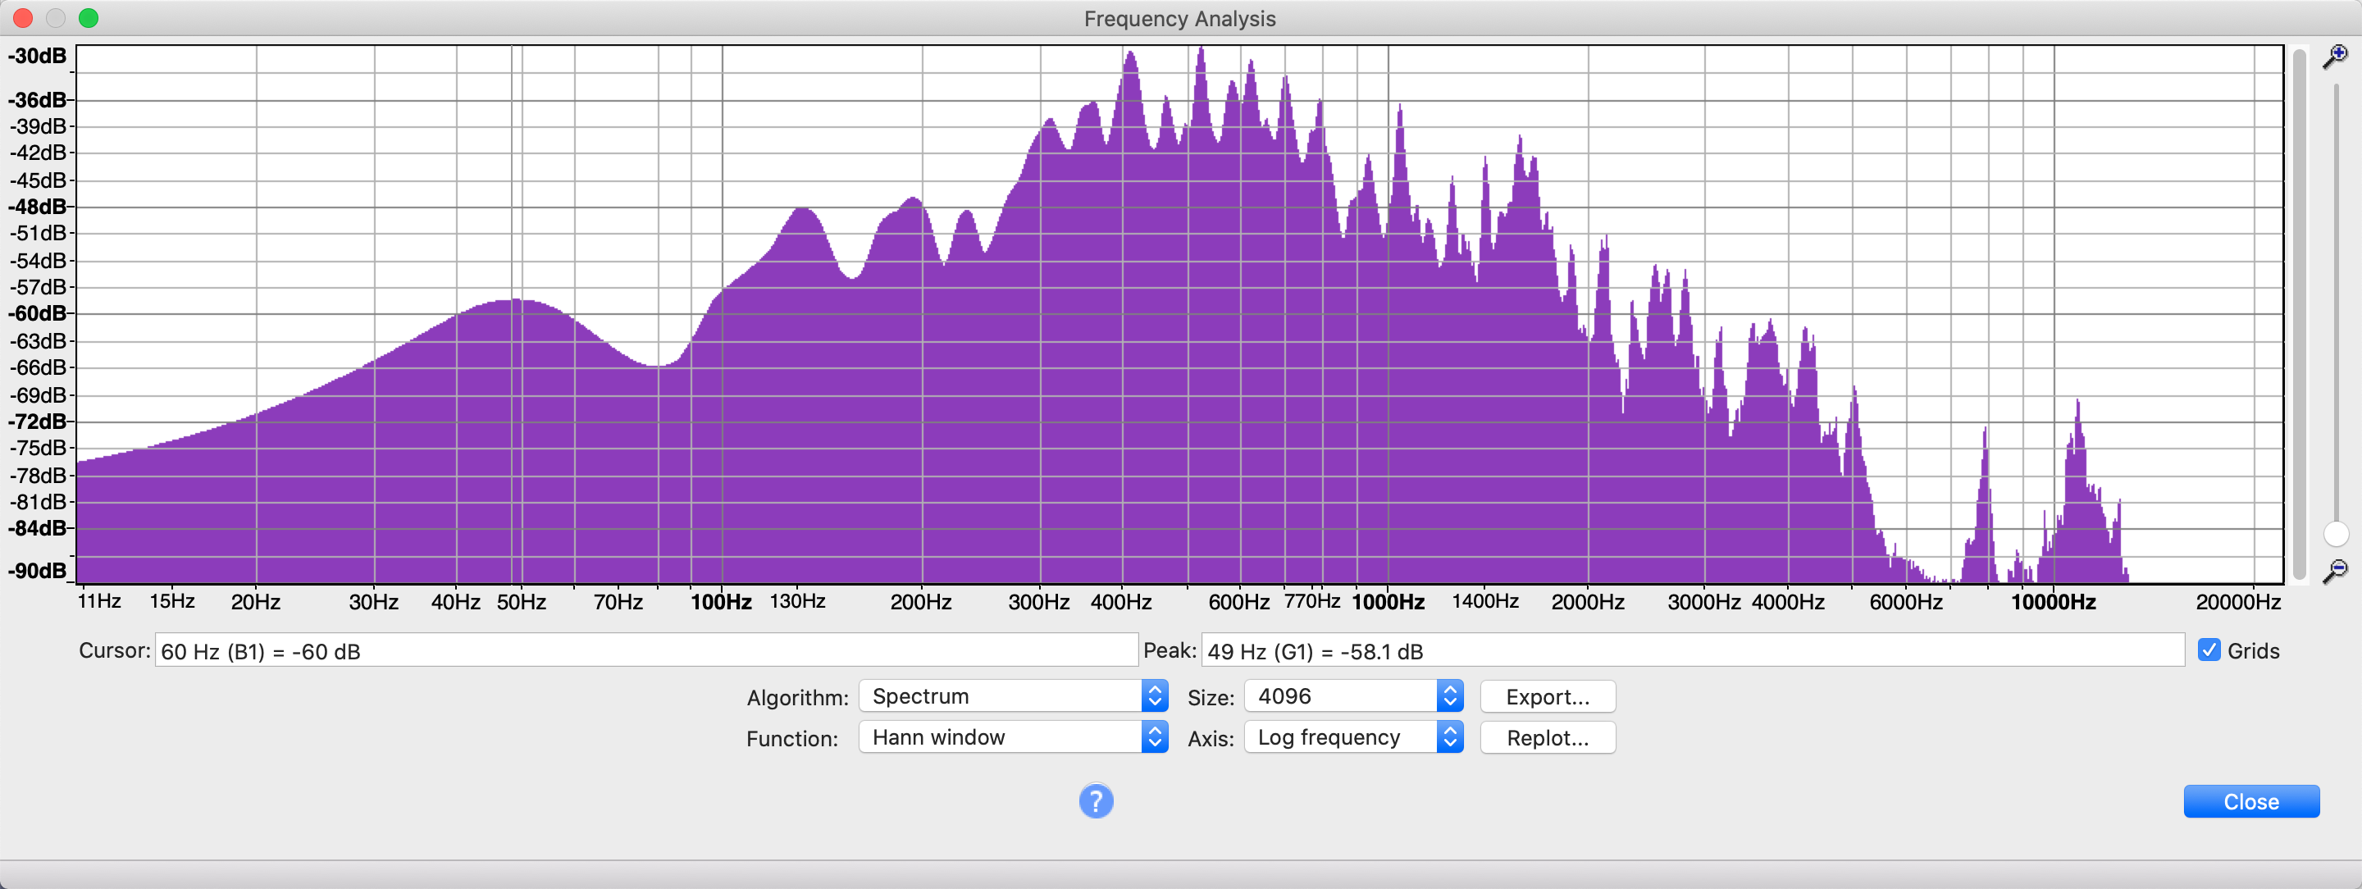Toggle the Grids checkbox
The height and width of the screenshot is (889, 2362).
click(x=2209, y=650)
